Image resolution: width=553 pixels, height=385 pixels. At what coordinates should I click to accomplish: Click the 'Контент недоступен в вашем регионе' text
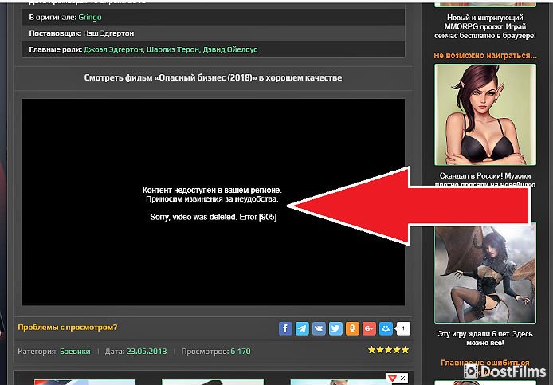tap(212, 190)
